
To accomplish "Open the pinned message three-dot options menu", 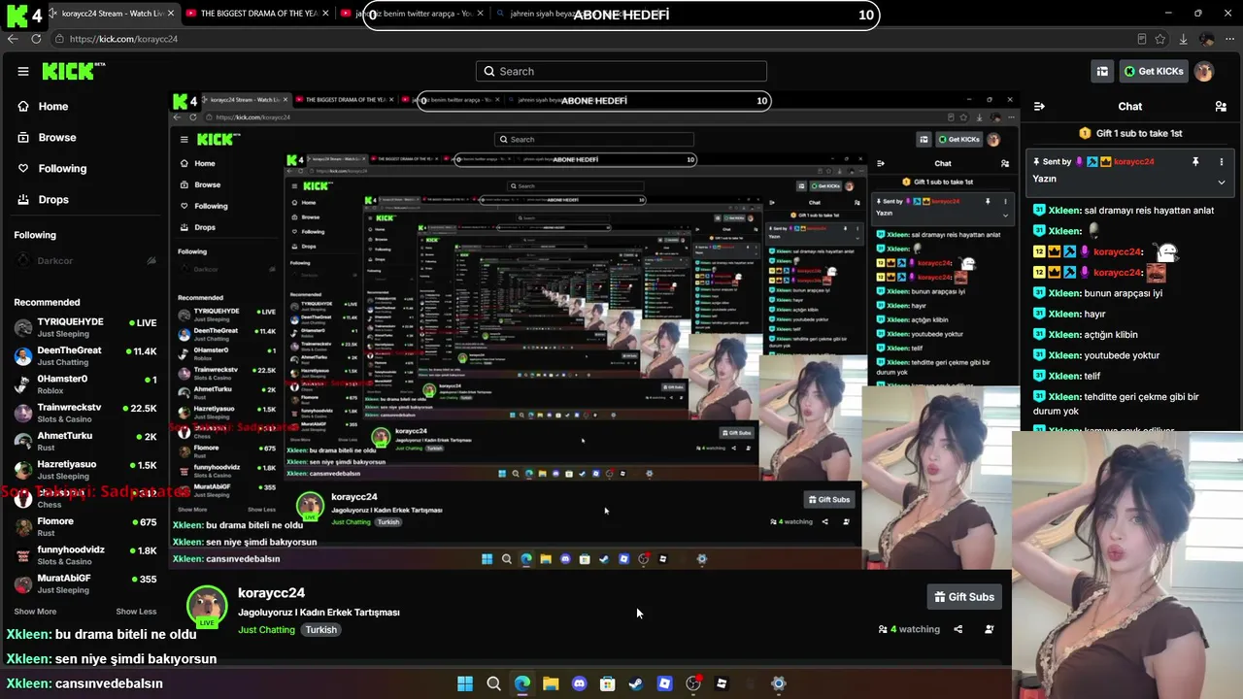I will [1222, 162].
